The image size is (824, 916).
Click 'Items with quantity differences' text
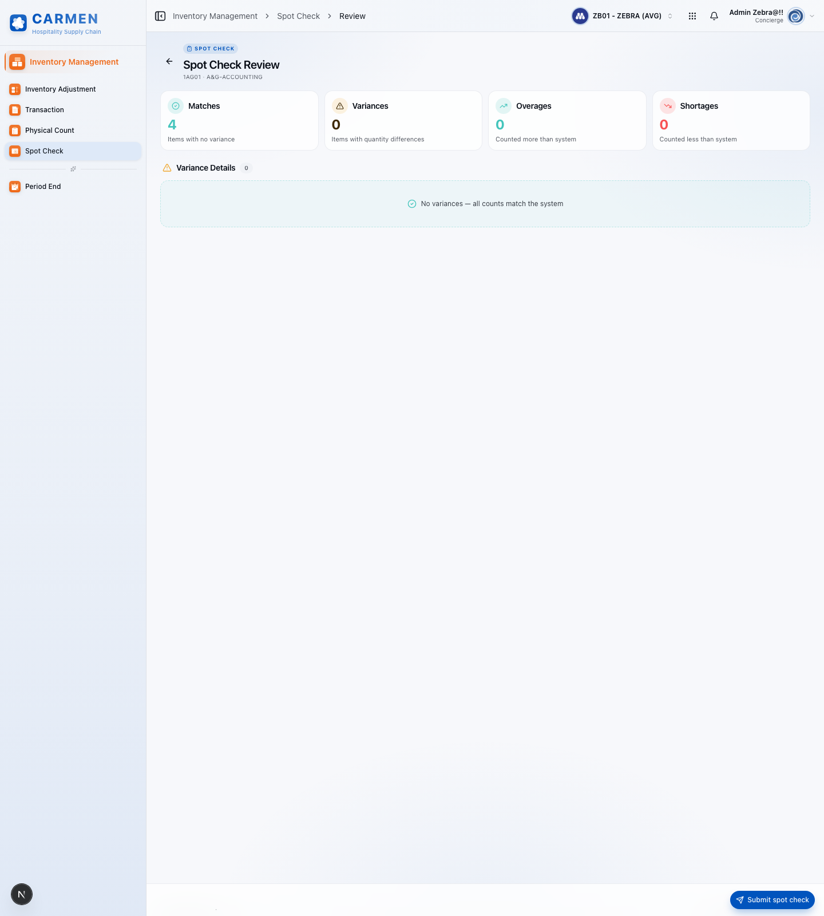pos(378,139)
